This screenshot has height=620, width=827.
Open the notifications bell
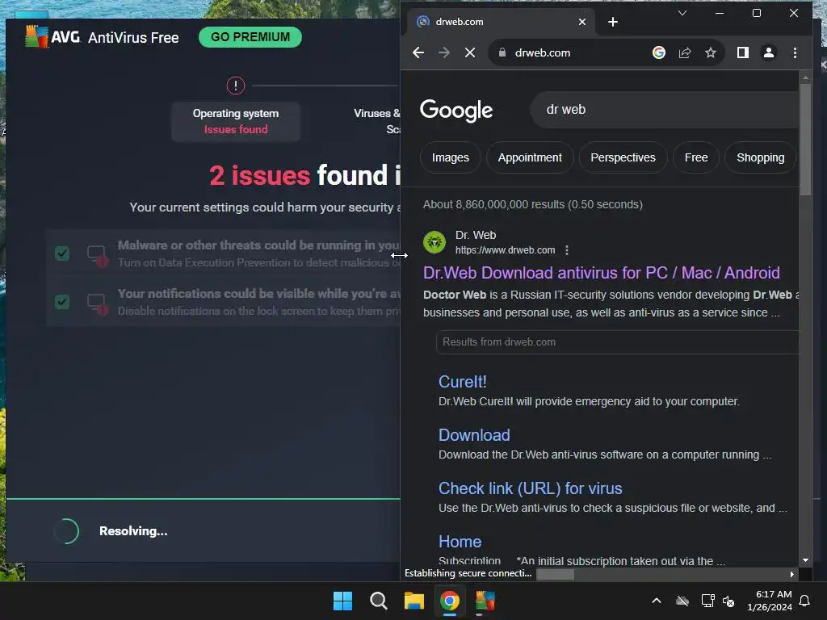[x=805, y=601]
